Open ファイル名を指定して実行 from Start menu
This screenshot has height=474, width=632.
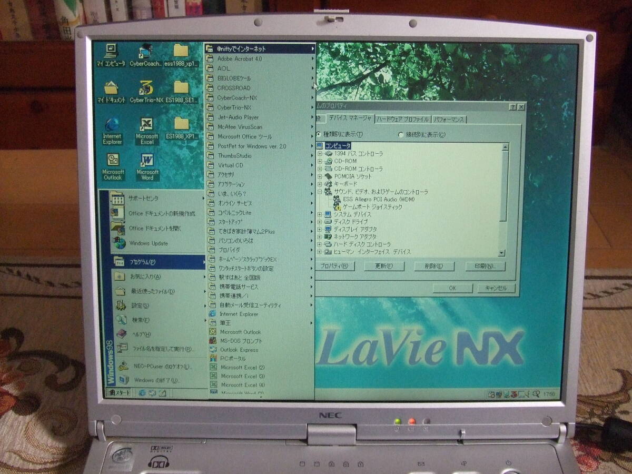click(160, 348)
